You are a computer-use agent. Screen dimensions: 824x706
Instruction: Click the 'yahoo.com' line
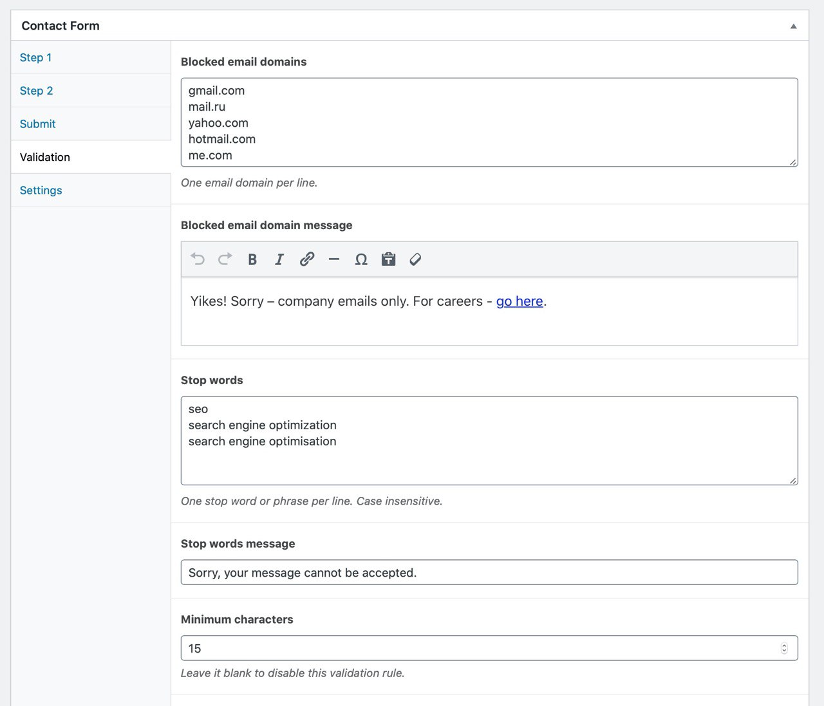pyautogui.click(x=218, y=123)
